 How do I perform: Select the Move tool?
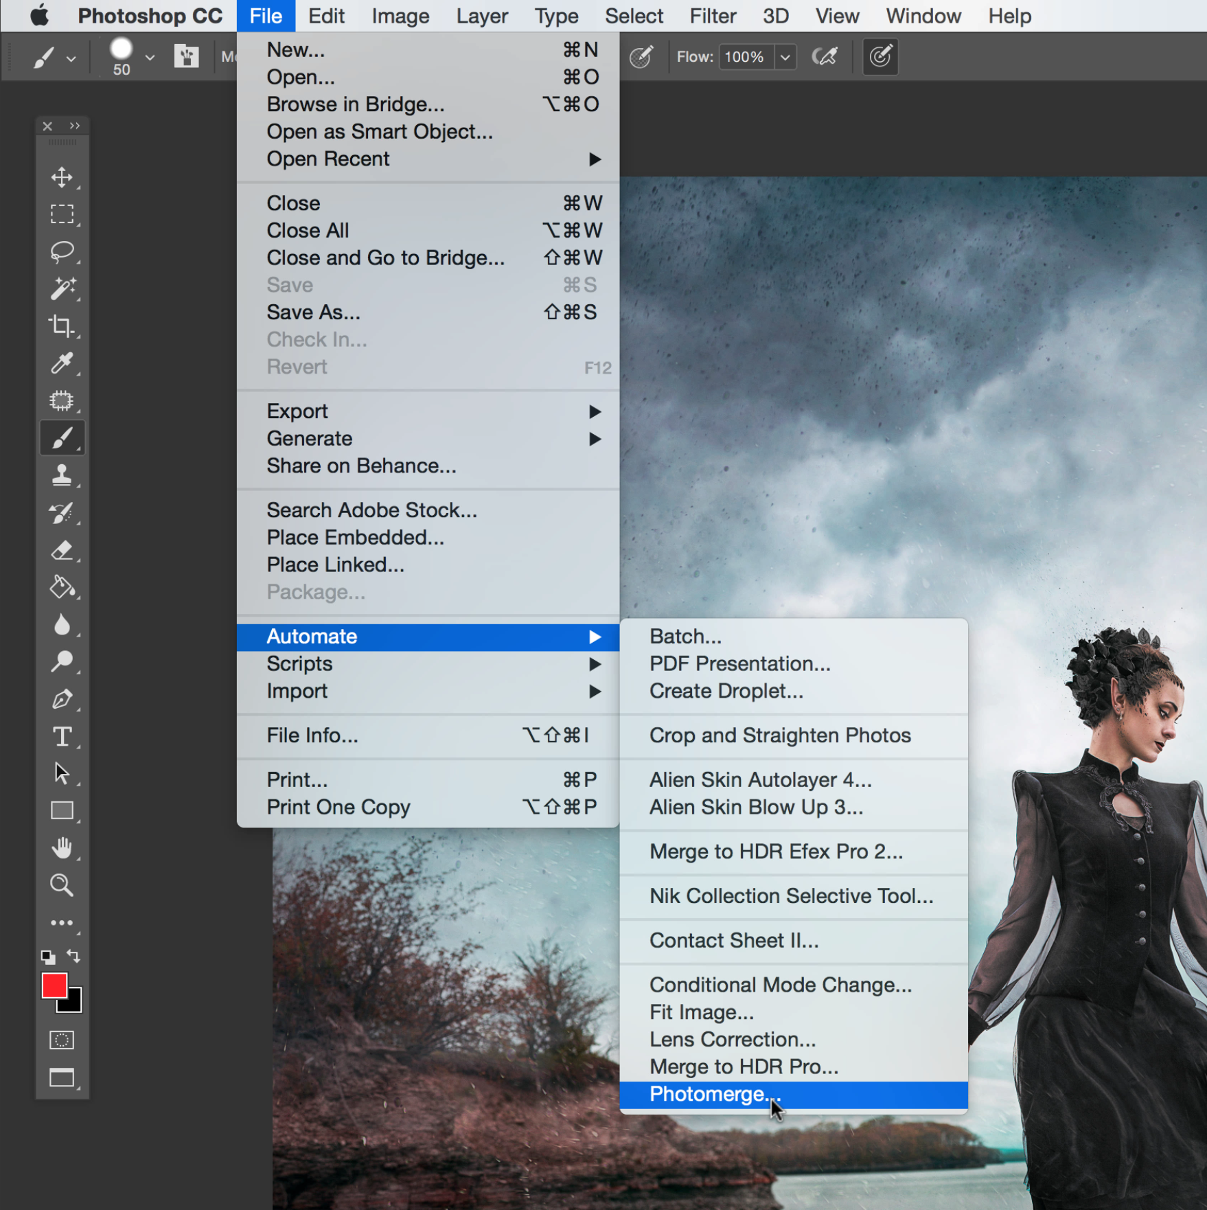pos(62,177)
